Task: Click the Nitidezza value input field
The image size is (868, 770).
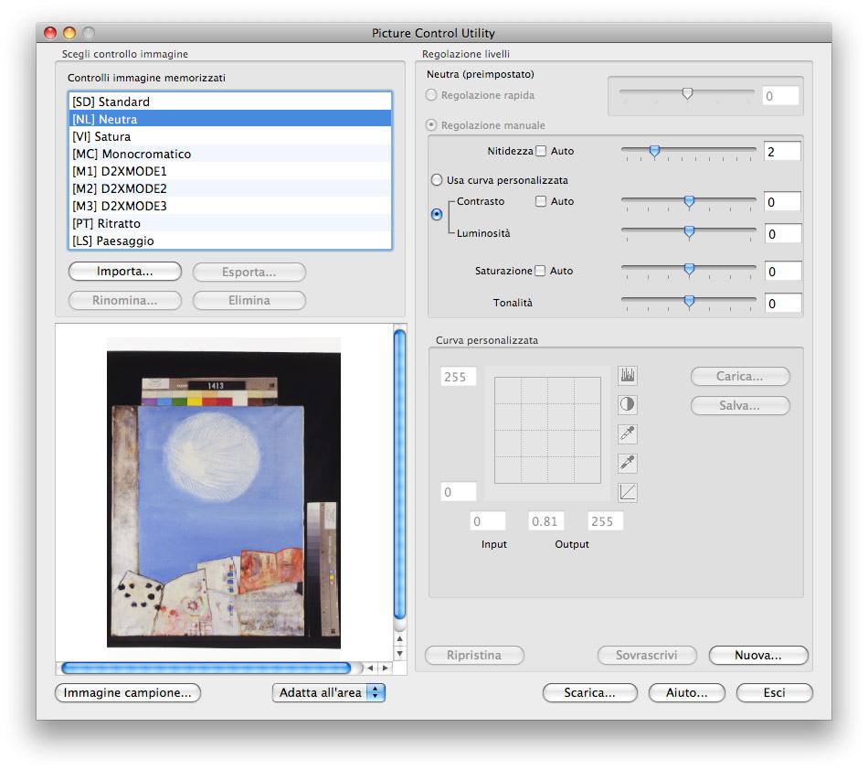Action: (x=782, y=151)
